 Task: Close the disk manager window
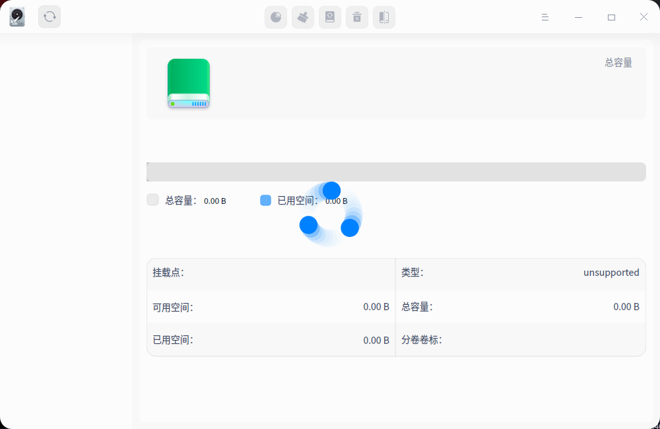643,17
